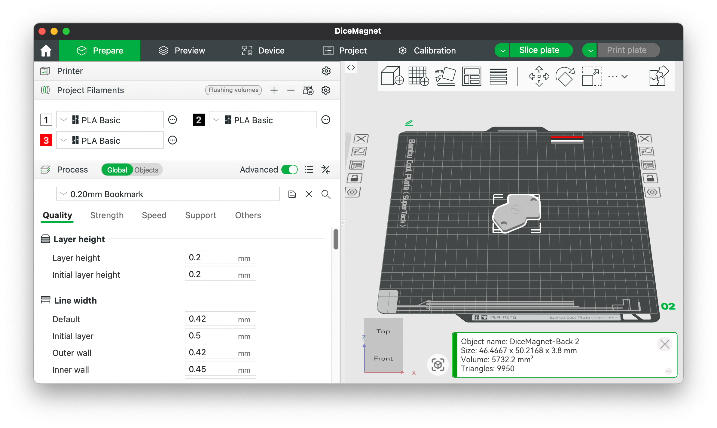717x428 pixels.
Task: Toggle plate lock icon on left plate
Action: pos(354,178)
